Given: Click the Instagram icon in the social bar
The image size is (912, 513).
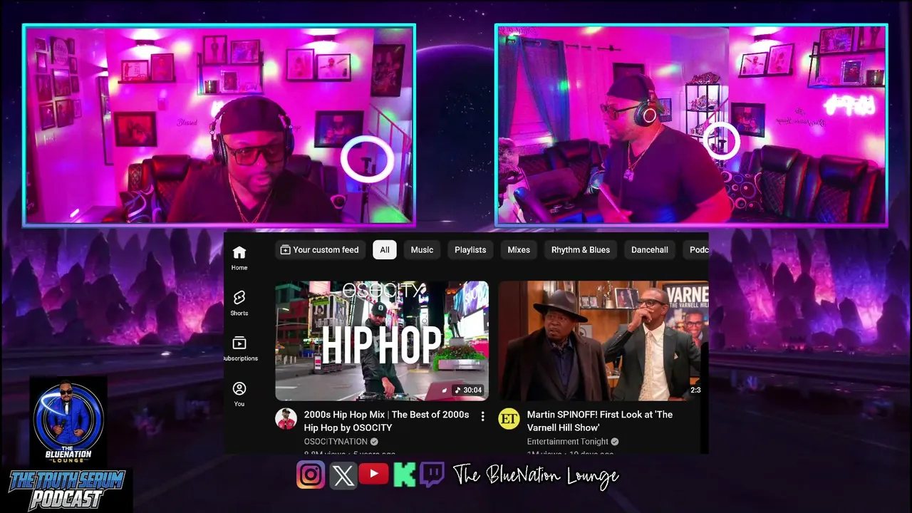Looking at the screenshot, I should [x=311, y=475].
